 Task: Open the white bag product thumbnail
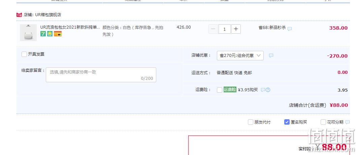28,33
